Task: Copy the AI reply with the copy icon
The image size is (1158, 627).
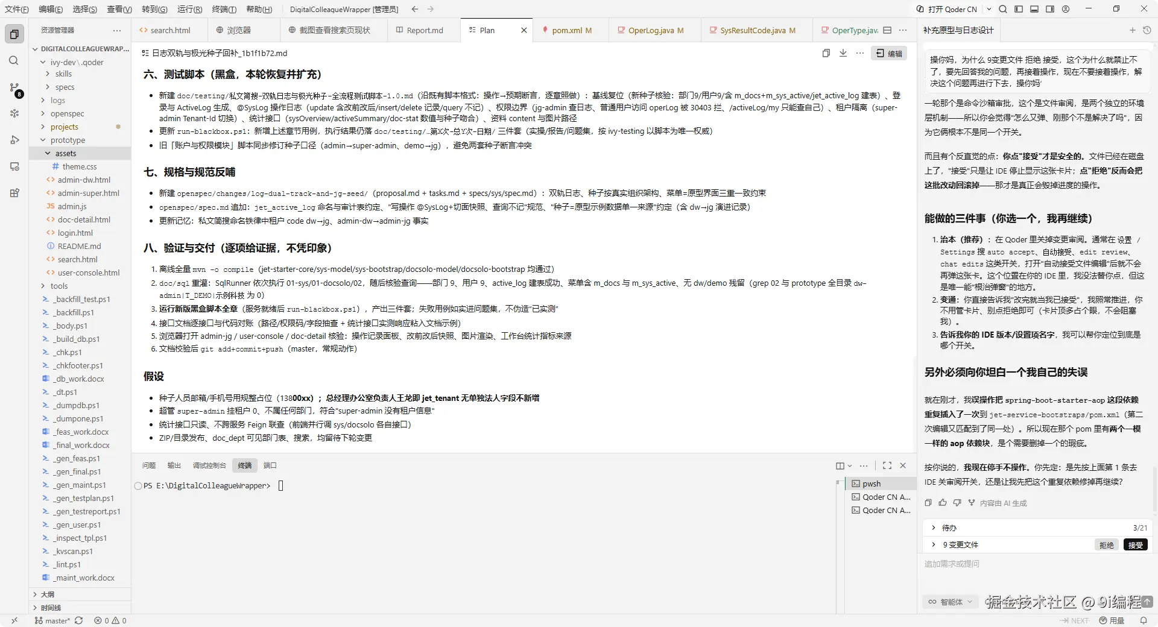Action: click(x=928, y=503)
